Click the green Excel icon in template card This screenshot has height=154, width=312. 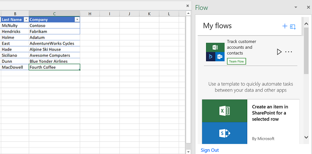click(224, 111)
